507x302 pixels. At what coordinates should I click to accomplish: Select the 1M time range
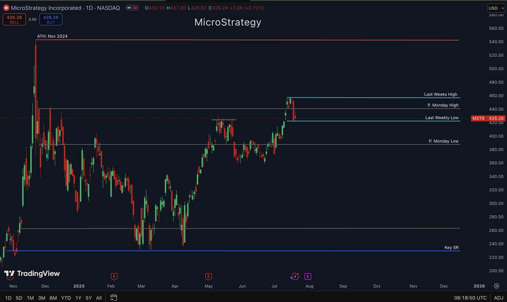tap(30, 298)
